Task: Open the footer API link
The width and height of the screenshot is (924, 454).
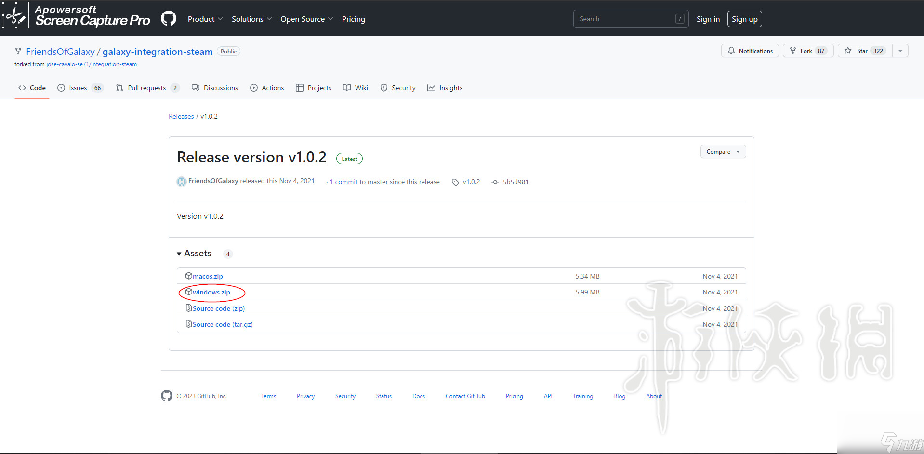Action: coord(548,396)
